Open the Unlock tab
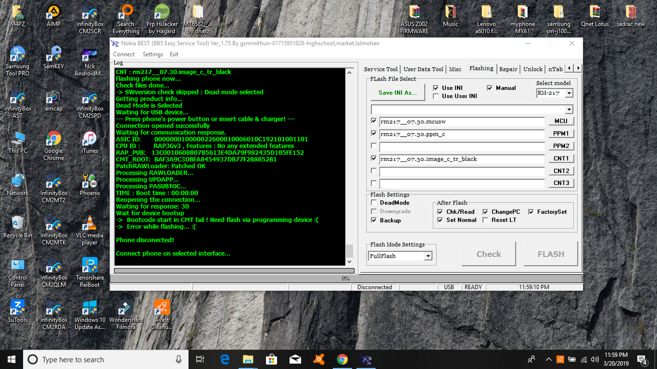This screenshot has height=369, width=657. [533, 69]
